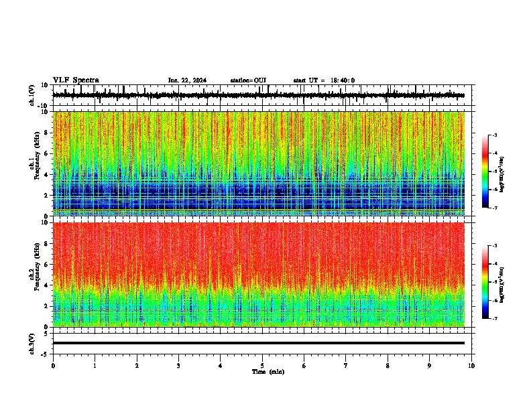Click the log(PSD) label beside upper color bar
Screen dimensions: 531x410
(x=502, y=174)
